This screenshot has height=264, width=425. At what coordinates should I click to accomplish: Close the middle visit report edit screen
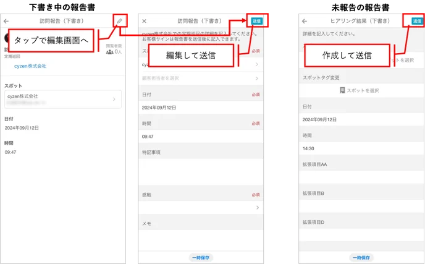144,21
